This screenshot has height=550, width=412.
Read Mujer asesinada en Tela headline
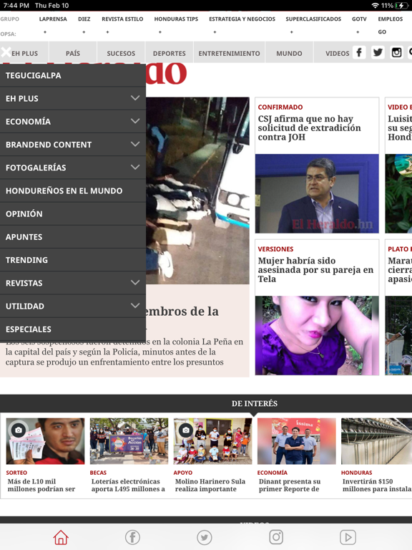point(315,270)
